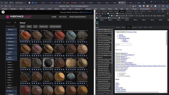Click the DevTools filter input field
Screen dimensions: 169x95
[102, 16]
